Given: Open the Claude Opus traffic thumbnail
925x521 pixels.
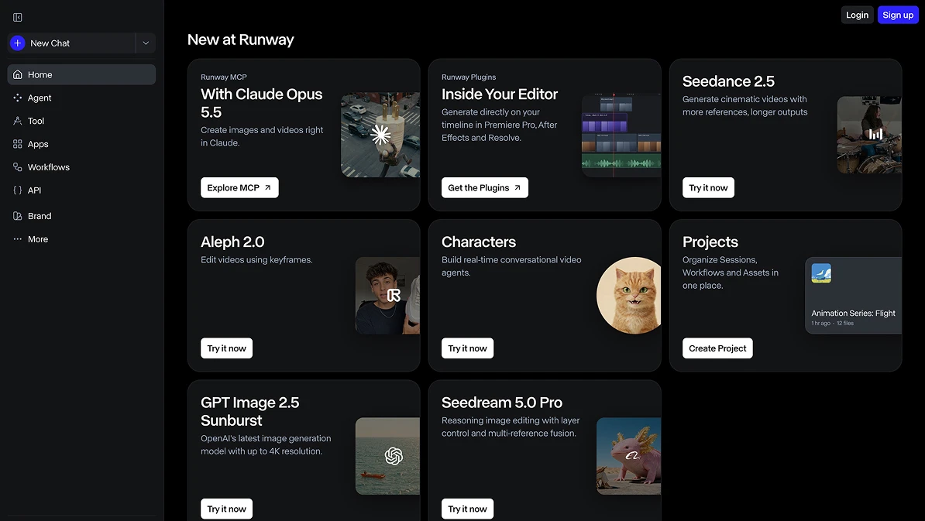Looking at the screenshot, I should 380,135.
